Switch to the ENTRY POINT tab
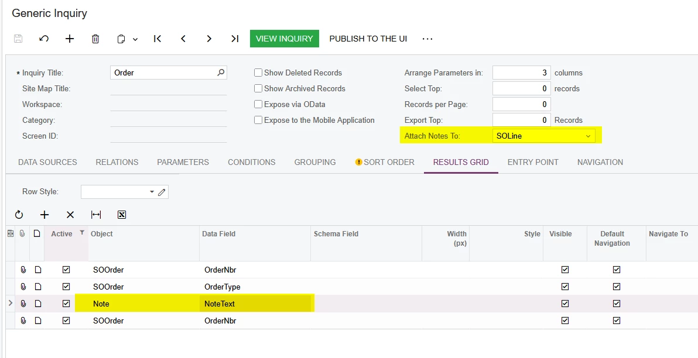This screenshot has height=358, width=698. pyautogui.click(x=533, y=162)
